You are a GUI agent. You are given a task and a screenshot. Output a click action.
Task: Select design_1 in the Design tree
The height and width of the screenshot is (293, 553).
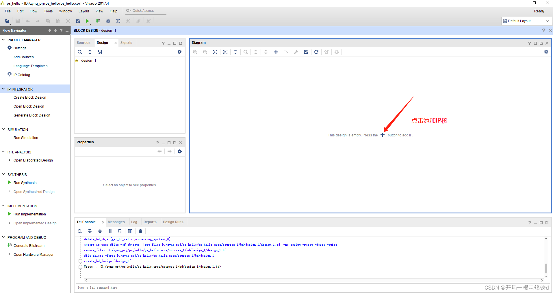click(88, 61)
